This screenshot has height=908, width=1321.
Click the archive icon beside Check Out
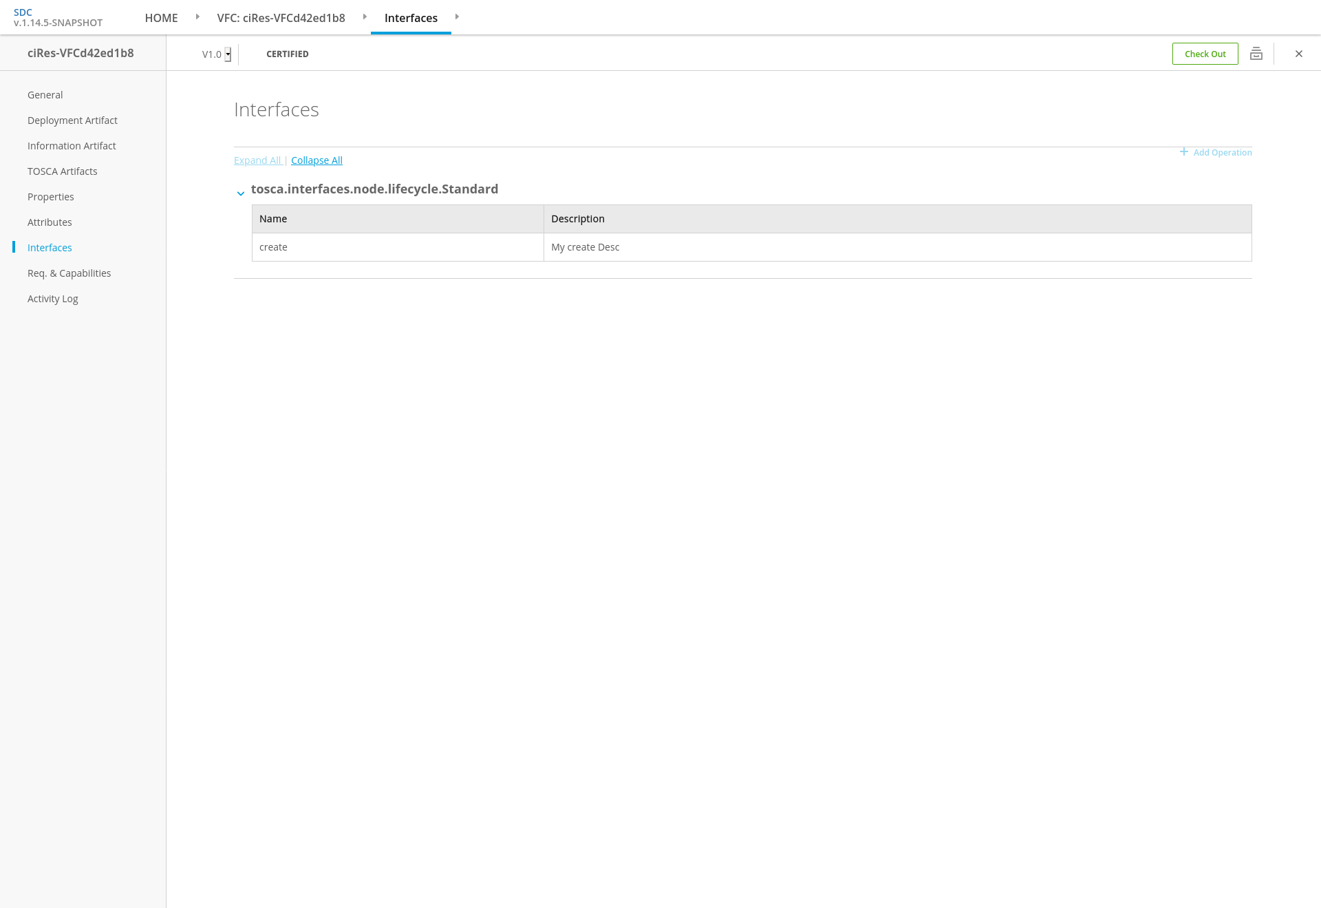click(x=1256, y=54)
